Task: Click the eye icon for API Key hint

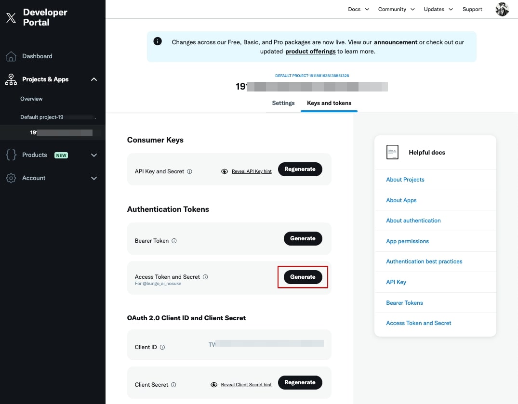Action: click(225, 171)
